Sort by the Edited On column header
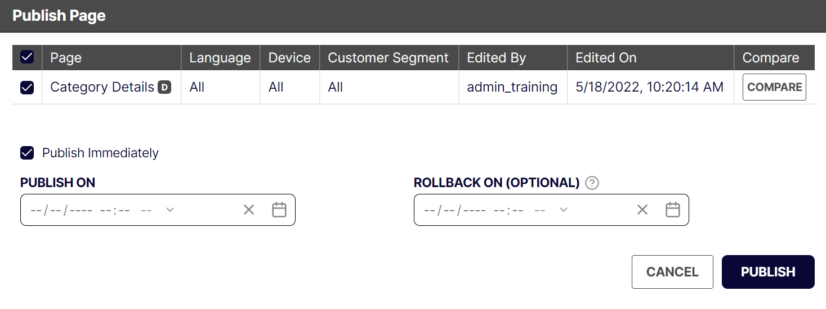The width and height of the screenshot is (826, 309). coord(606,57)
